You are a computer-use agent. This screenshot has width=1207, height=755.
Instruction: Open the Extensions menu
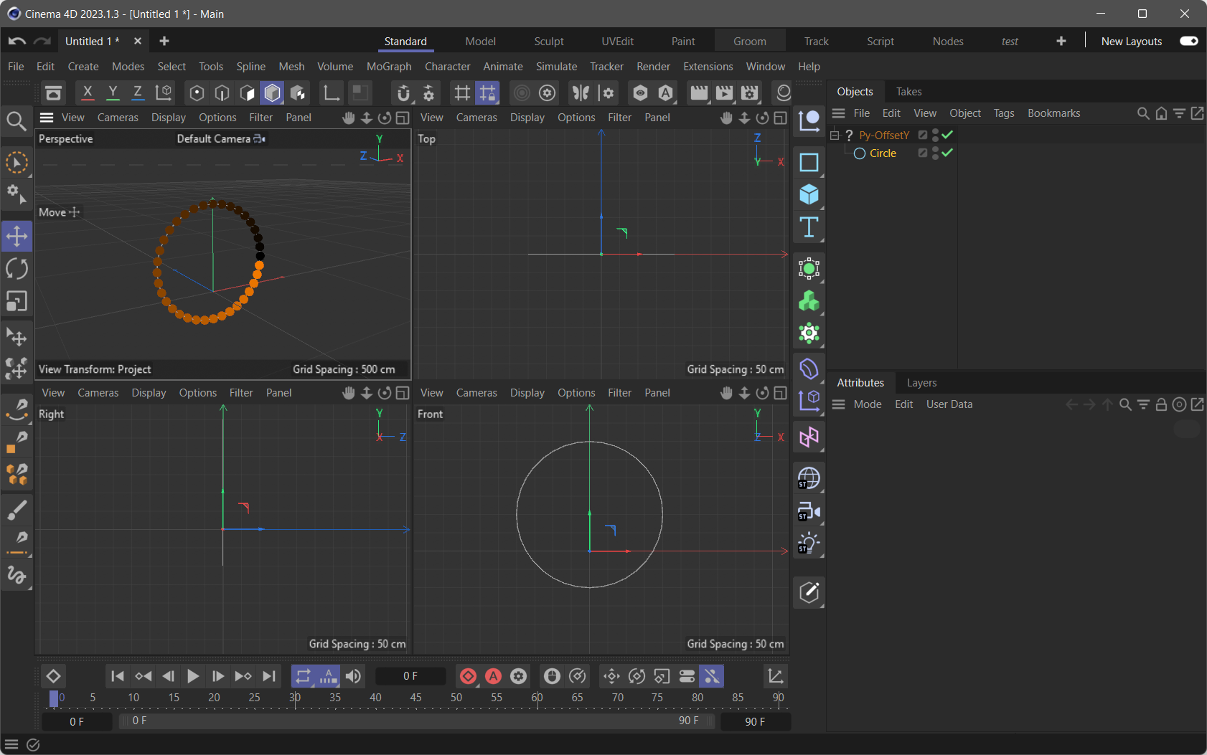pyautogui.click(x=708, y=67)
